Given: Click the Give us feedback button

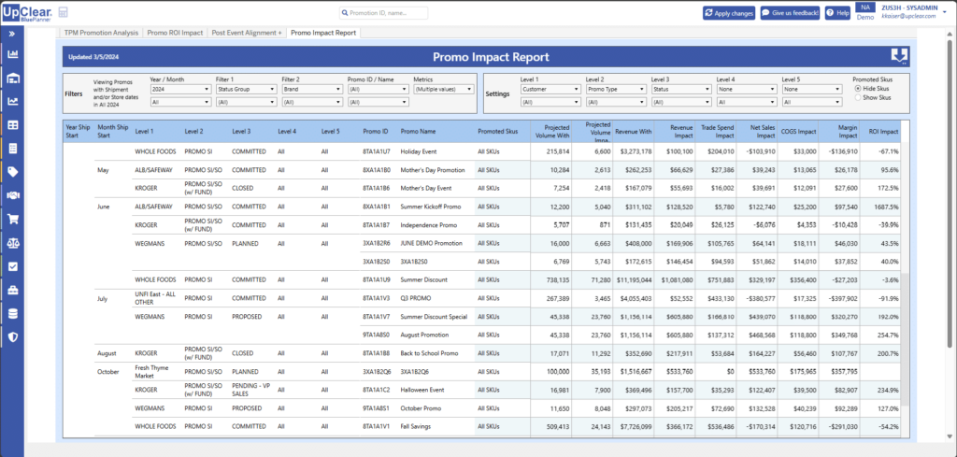Looking at the screenshot, I should (791, 13).
